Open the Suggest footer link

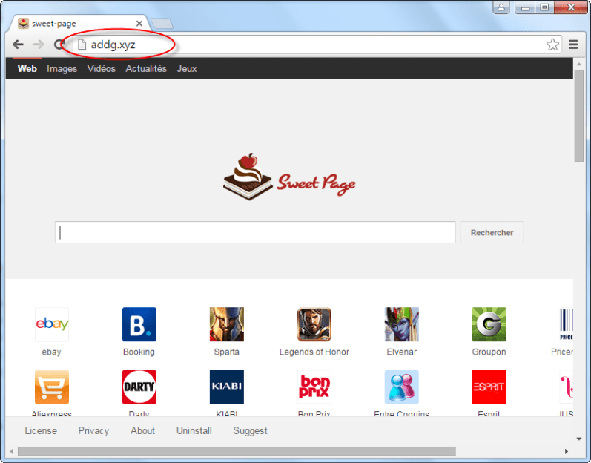coord(250,431)
